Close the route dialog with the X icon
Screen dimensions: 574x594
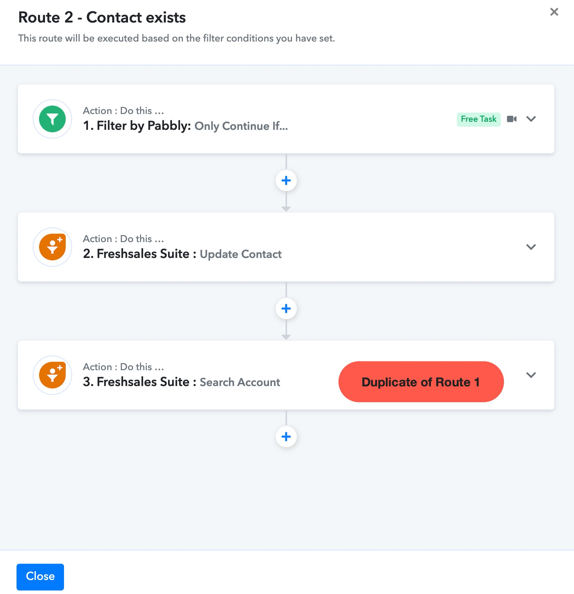pos(554,12)
